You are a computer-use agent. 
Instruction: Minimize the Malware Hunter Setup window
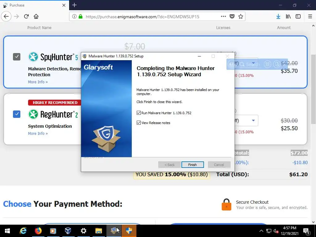[x=199, y=56]
